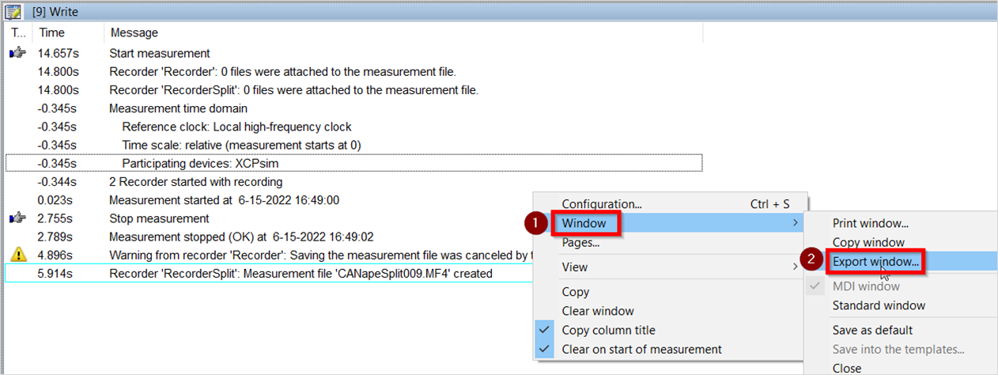Choose Print window... in the submenu
Screen dimensions: 998x375
(870, 224)
